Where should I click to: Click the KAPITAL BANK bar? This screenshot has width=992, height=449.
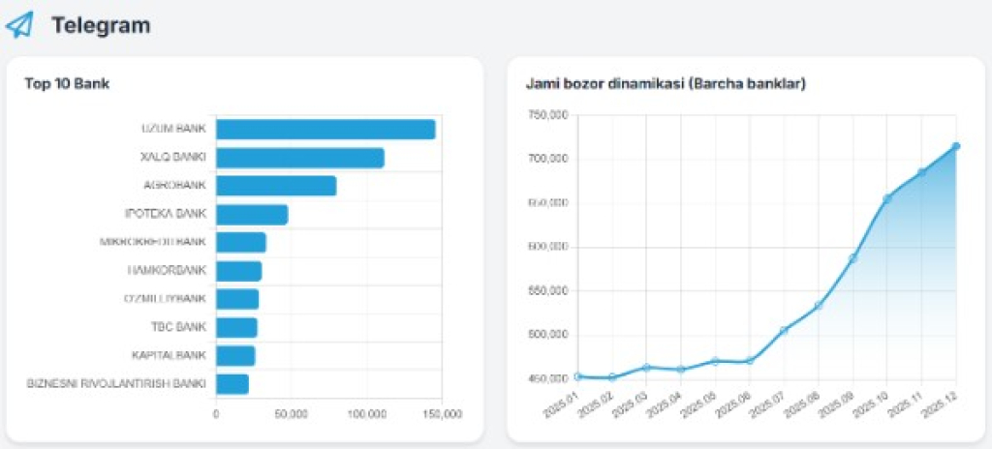tap(235, 356)
